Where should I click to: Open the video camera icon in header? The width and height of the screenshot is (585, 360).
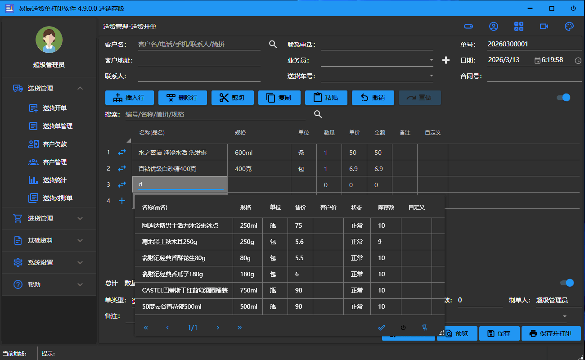tap(544, 27)
